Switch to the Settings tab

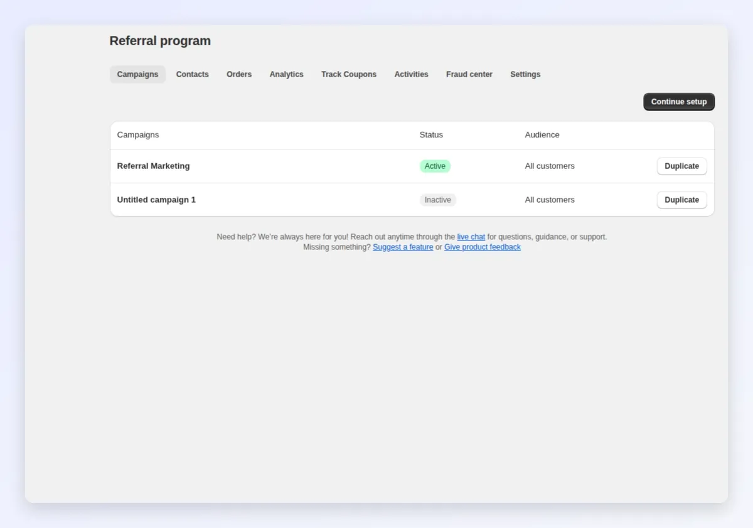click(525, 74)
